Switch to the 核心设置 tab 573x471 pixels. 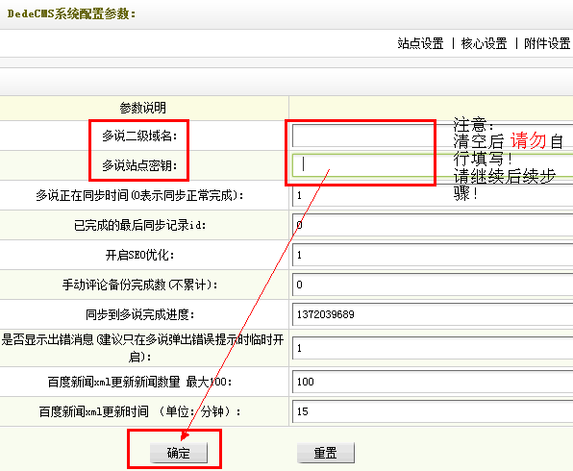484,43
